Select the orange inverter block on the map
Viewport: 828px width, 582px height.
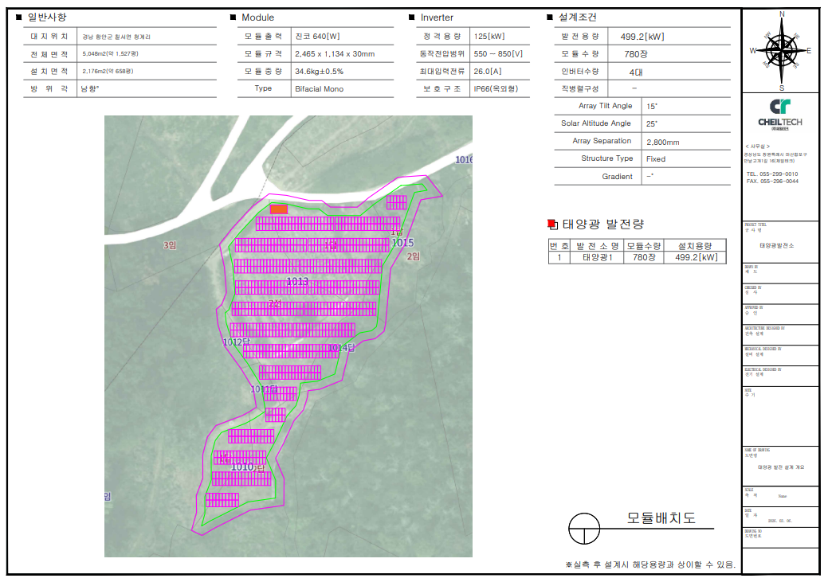click(278, 209)
